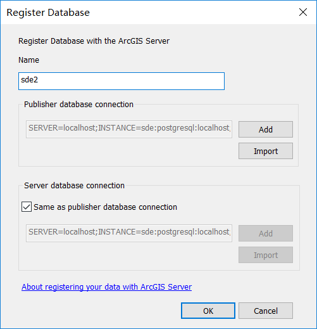Click the greyed Import button in Server database connection
Viewport: 317px width, 329px height.
coord(266,255)
